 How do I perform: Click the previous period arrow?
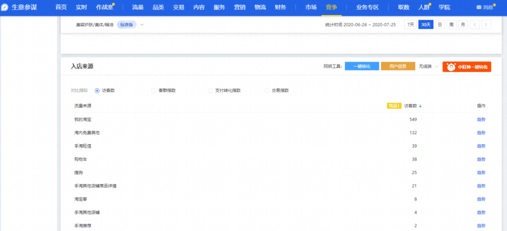point(475,24)
